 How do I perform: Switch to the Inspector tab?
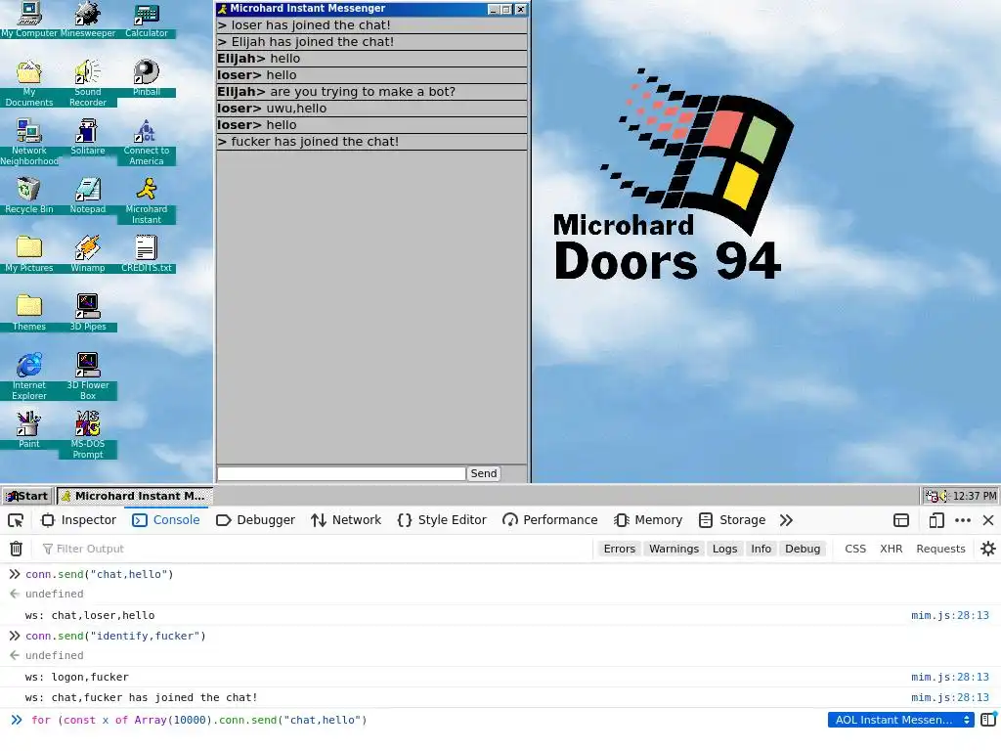click(78, 520)
